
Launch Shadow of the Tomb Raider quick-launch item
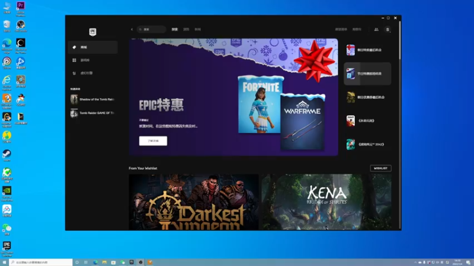tap(93, 99)
